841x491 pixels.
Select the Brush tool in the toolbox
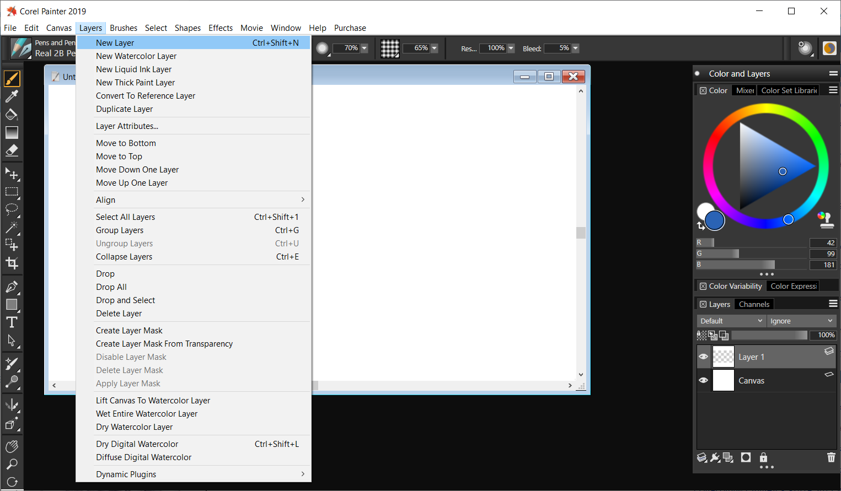tap(12, 79)
